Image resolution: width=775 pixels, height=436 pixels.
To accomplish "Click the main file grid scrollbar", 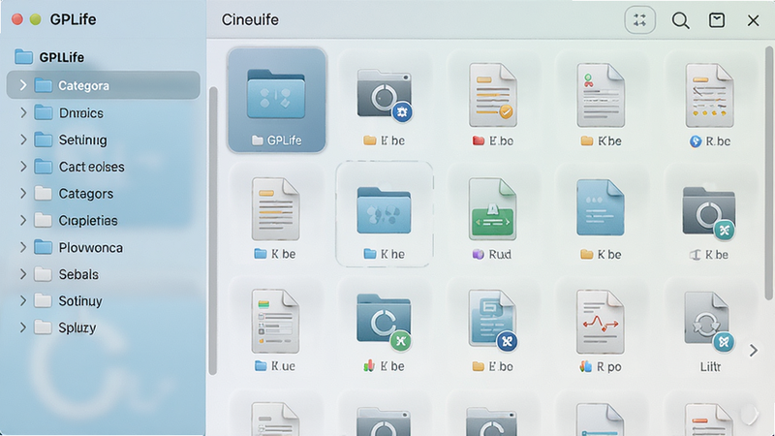I will pyautogui.click(x=769, y=173).
